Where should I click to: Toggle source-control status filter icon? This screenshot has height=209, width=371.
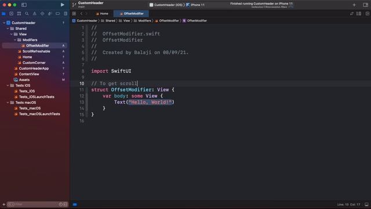tap(66, 204)
